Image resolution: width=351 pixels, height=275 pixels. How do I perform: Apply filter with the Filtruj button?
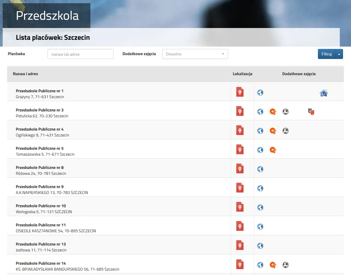[326, 54]
